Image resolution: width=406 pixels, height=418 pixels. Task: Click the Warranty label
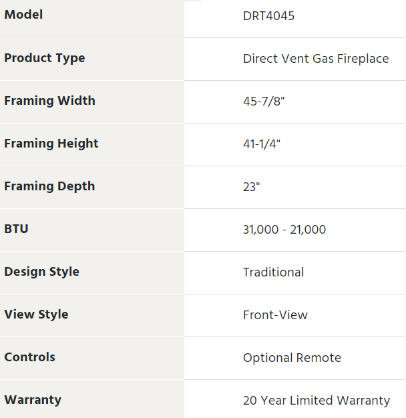33,400
